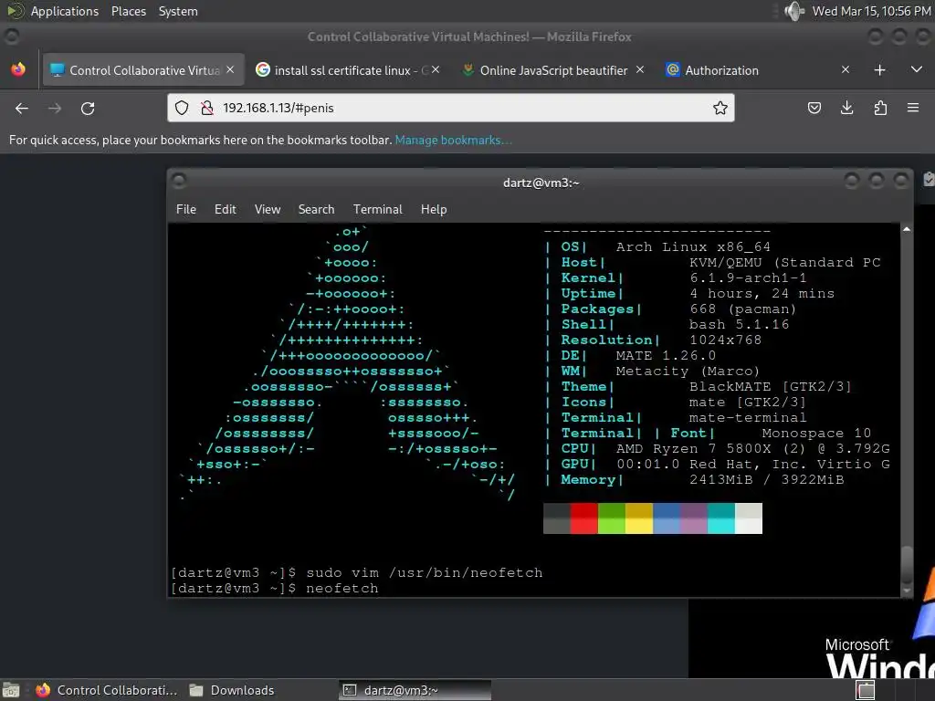The width and height of the screenshot is (935, 701).
Task: Click the terminal scrollbar up arrow
Action: 907,229
